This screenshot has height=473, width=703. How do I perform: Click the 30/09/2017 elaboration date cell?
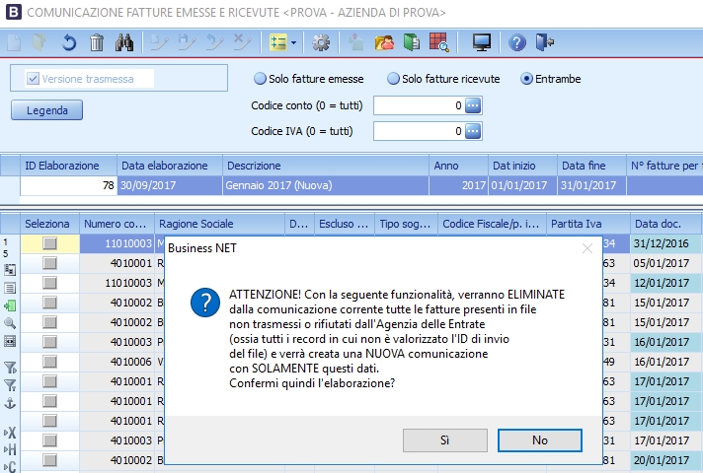tap(170, 185)
